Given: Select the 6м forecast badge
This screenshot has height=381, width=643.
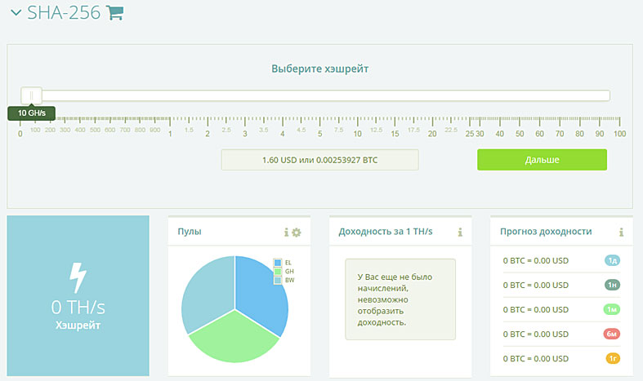Looking at the screenshot, I should pos(613,334).
